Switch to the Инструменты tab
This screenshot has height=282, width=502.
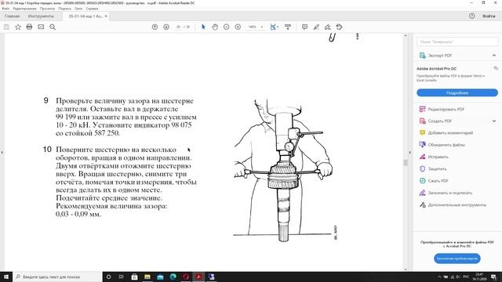41,16
